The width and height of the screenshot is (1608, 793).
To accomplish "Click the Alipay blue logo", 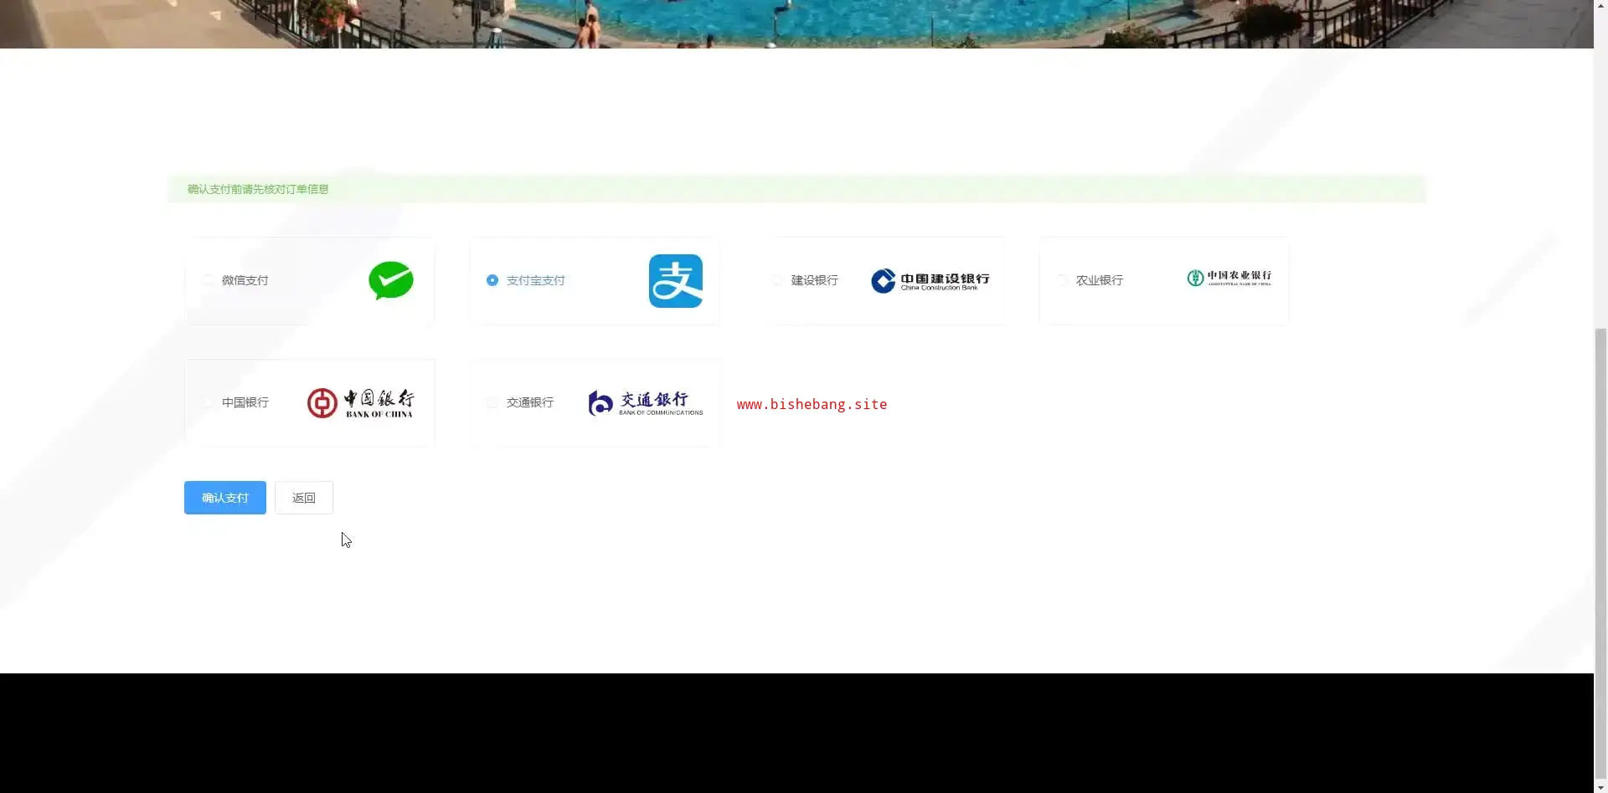I will (x=676, y=281).
